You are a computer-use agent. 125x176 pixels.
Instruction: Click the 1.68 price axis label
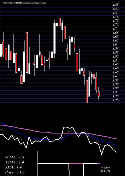click(115, 33)
